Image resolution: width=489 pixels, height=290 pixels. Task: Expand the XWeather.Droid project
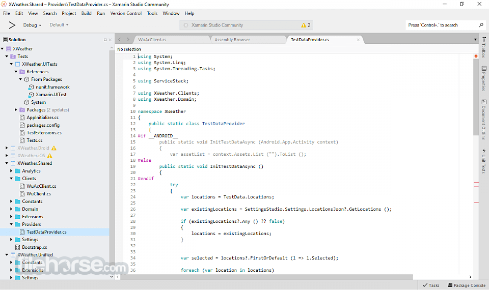coord(7,148)
